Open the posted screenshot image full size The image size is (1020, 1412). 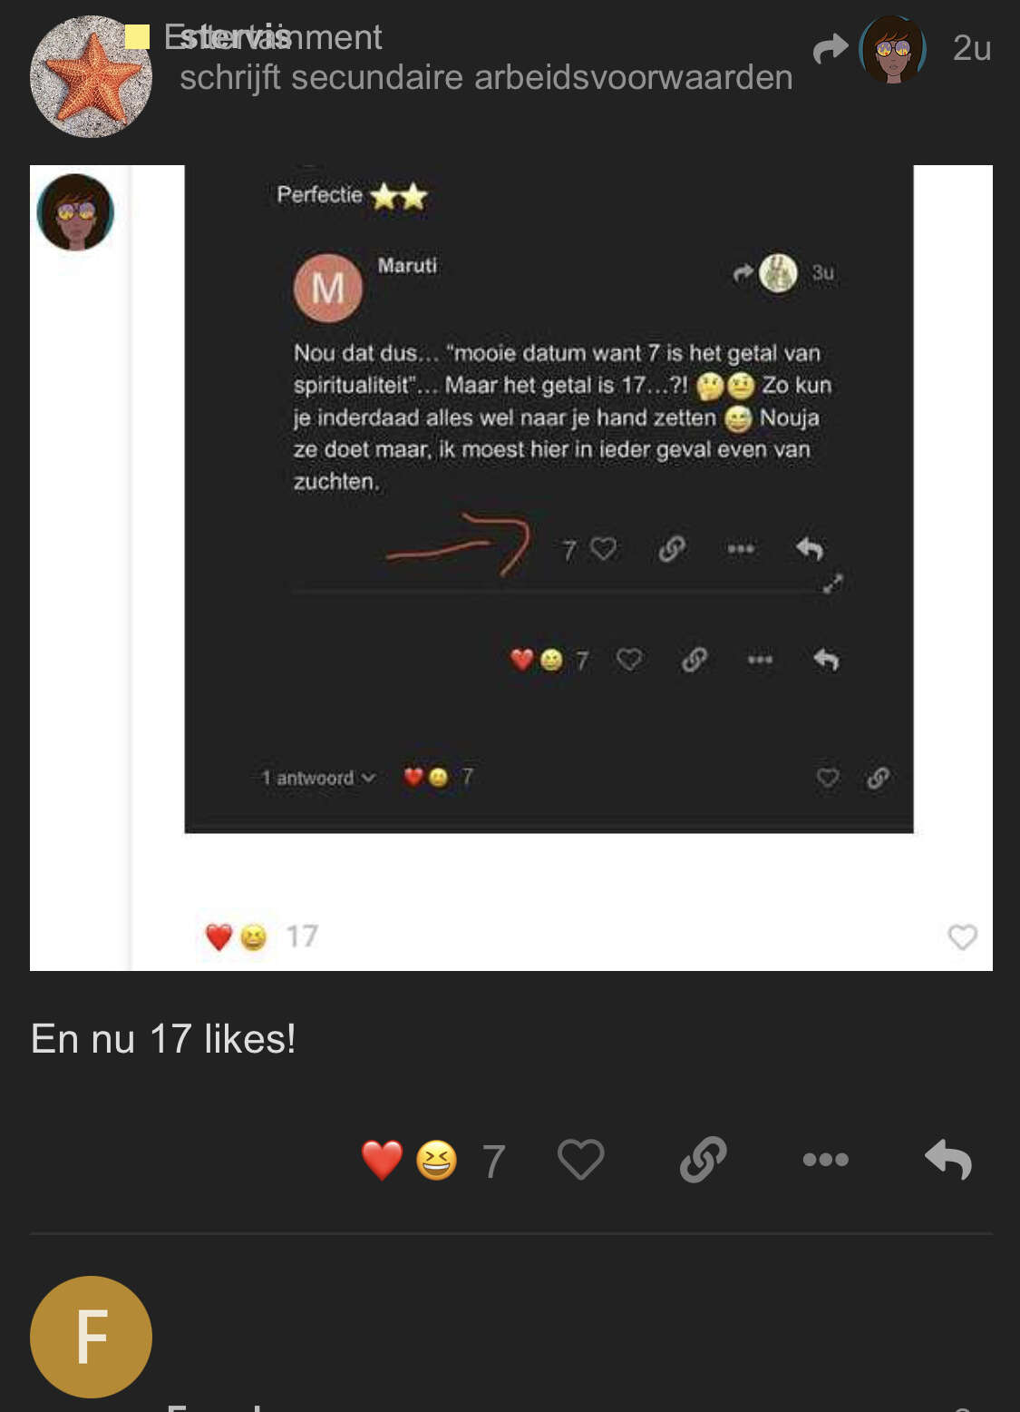[x=511, y=568]
